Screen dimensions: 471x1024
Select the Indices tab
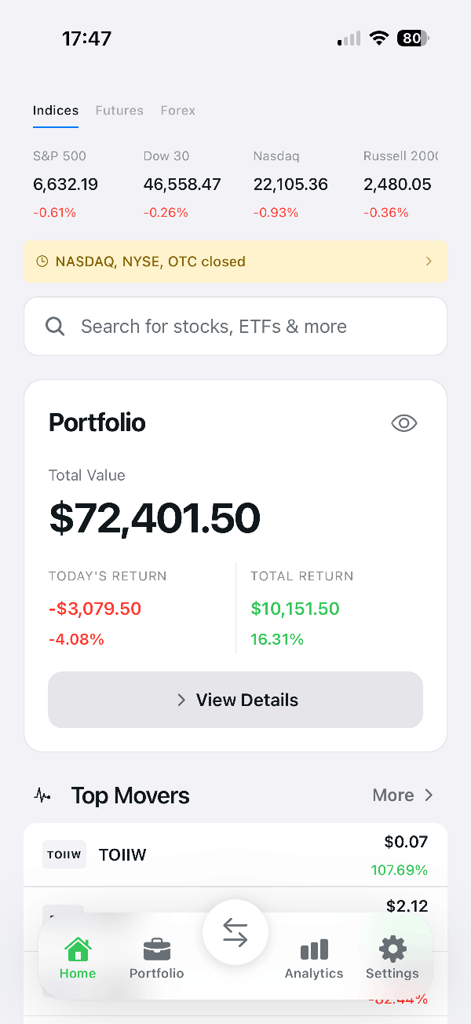(x=56, y=111)
